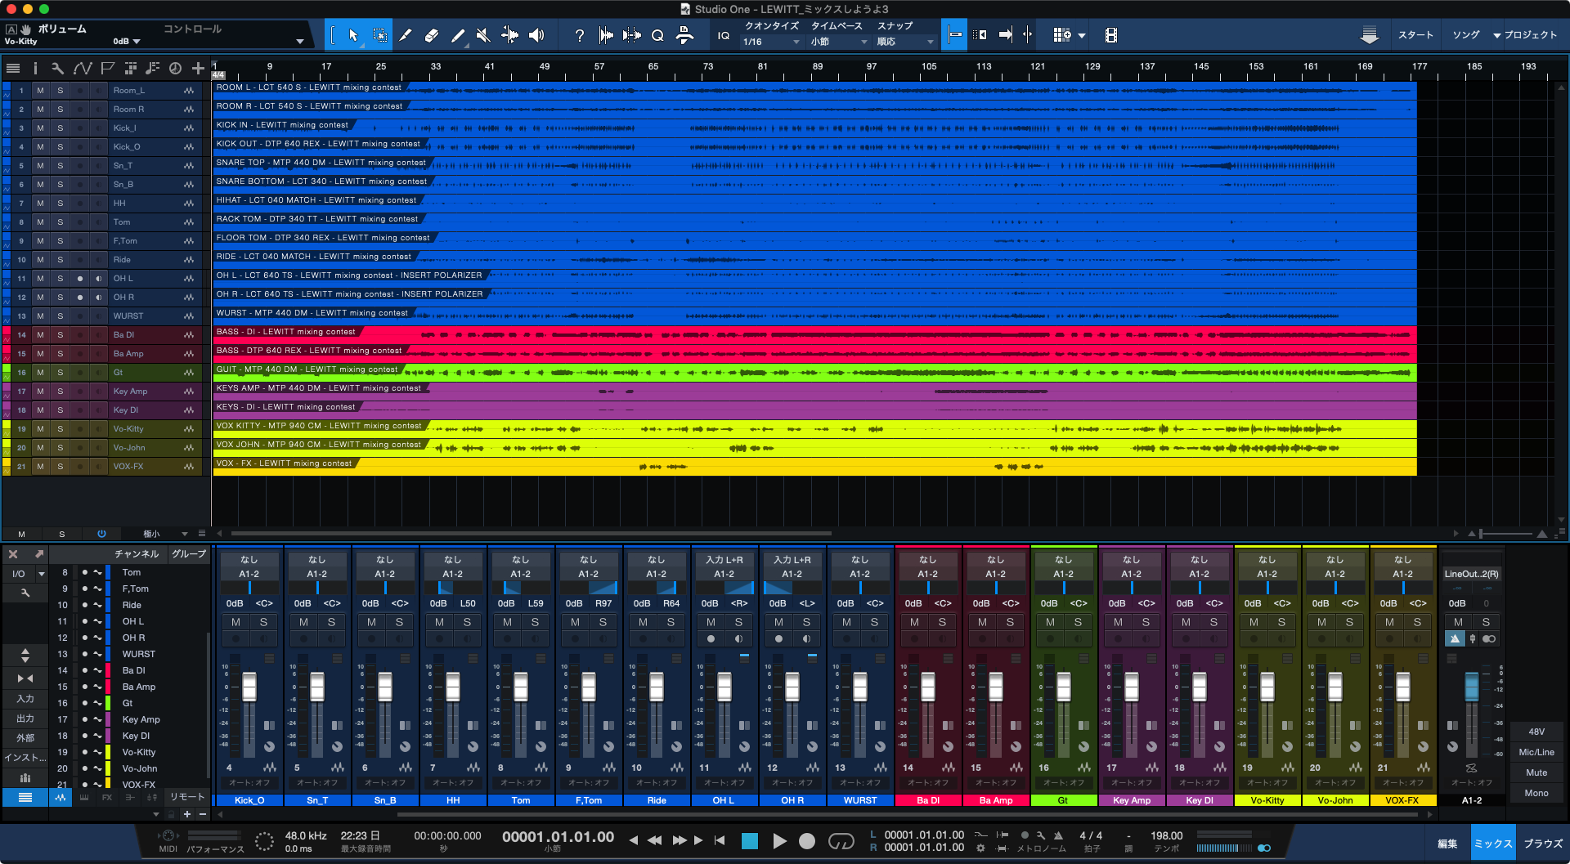Open the video player film icon

[x=1110, y=35]
